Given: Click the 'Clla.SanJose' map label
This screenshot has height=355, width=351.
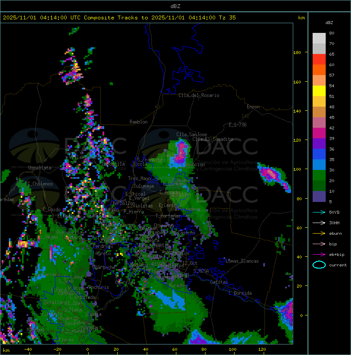Looking at the screenshot, I should [192, 134].
